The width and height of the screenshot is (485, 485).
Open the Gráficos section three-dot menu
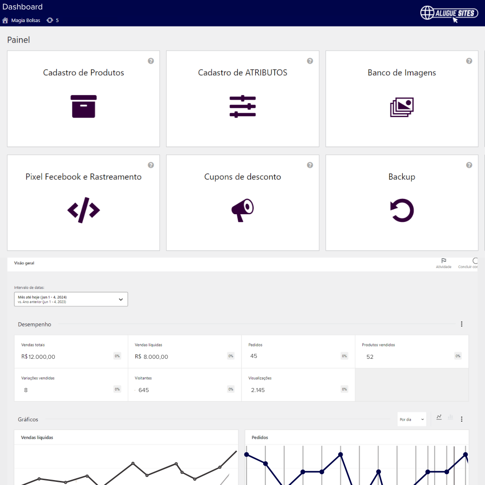(x=462, y=419)
